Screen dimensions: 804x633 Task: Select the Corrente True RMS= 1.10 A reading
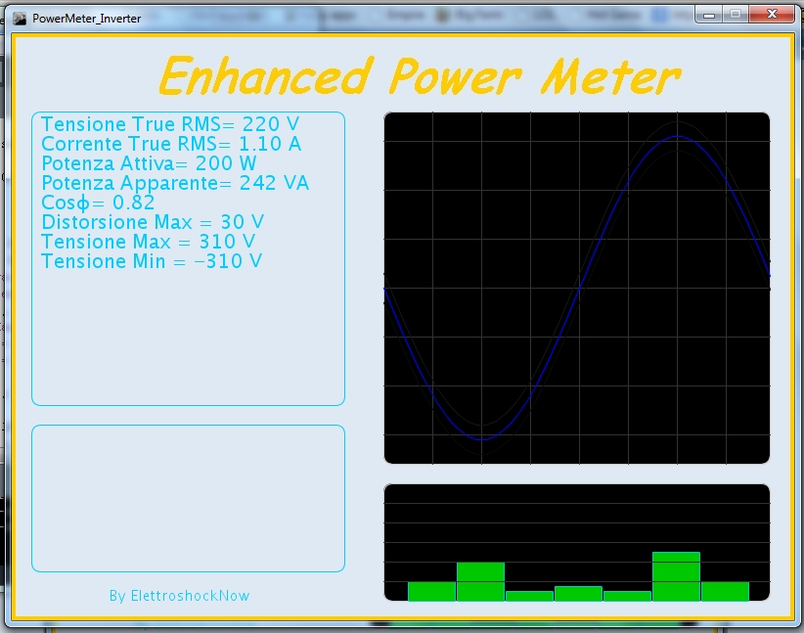click(171, 144)
